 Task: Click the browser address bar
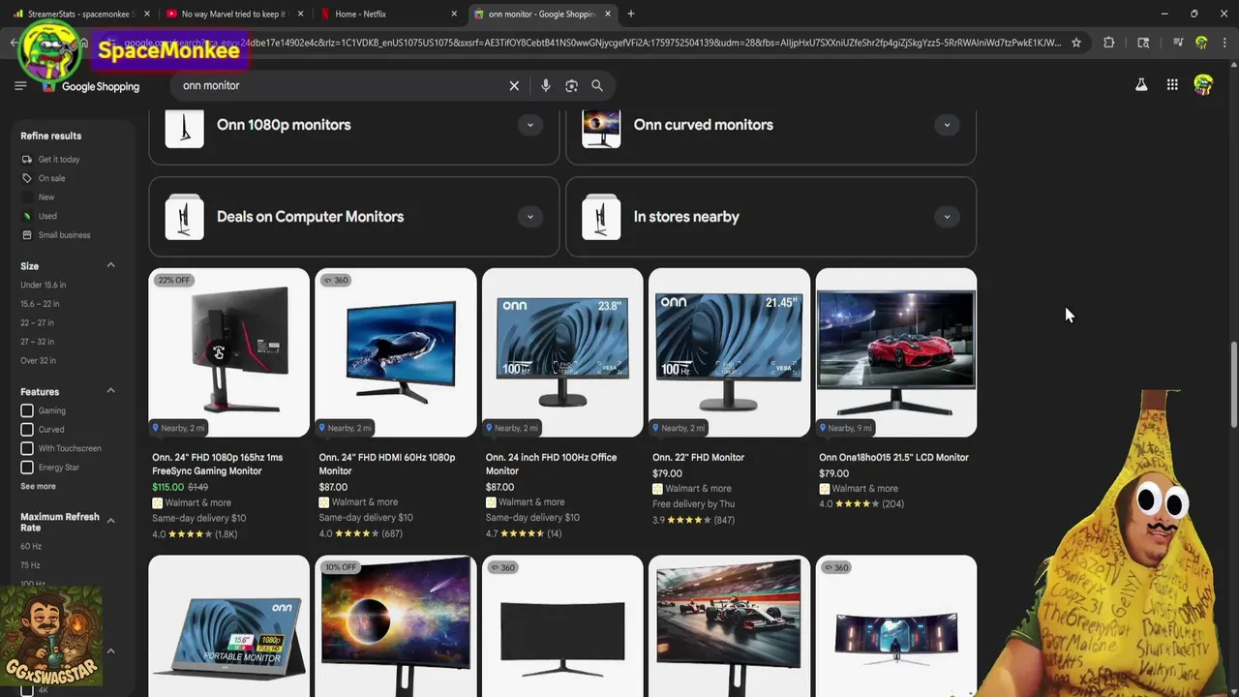point(590,43)
